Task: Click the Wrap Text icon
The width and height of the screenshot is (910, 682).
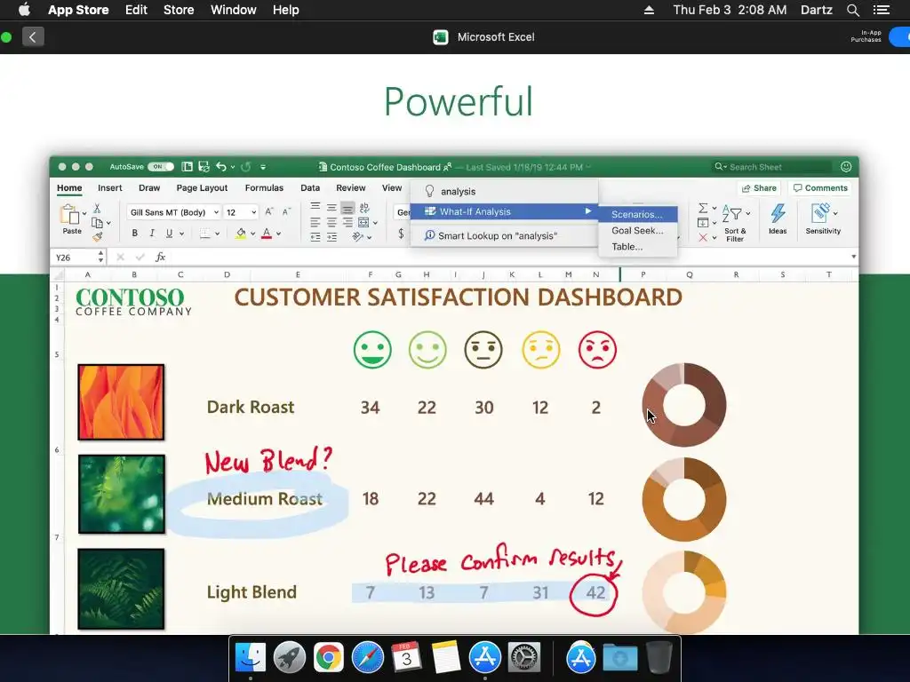Action: (363, 208)
